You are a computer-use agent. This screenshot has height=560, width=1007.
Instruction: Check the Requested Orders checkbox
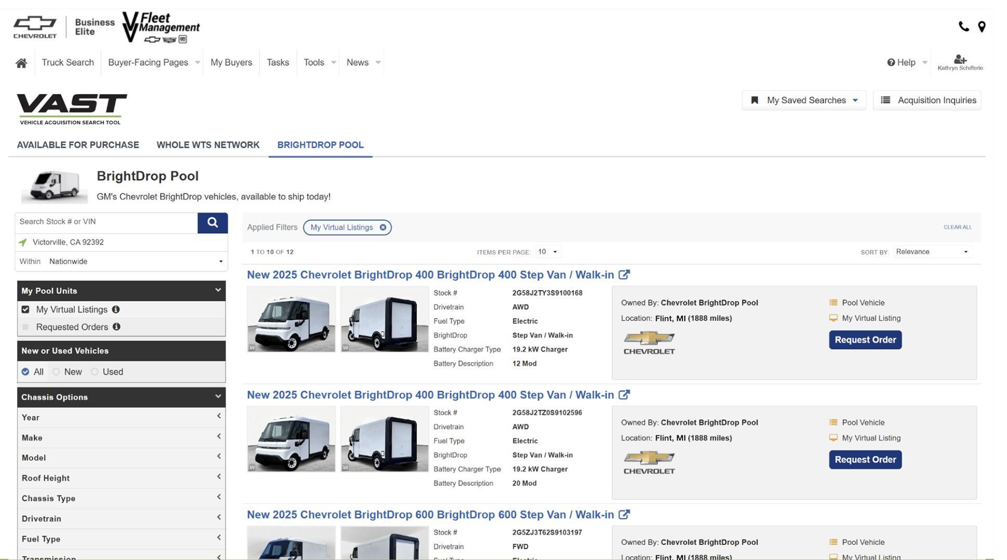25,327
